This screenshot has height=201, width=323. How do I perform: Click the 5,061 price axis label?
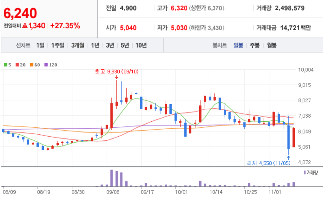[x=304, y=147]
